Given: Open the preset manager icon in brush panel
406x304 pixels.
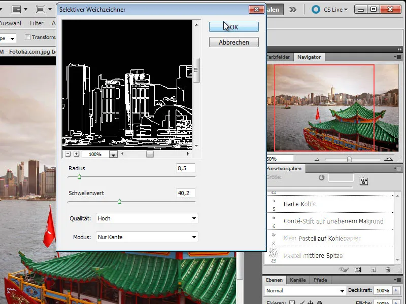Looking at the screenshot, I should pyautogui.click(x=358, y=270).
